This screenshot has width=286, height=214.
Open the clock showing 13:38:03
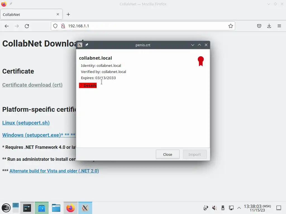(x=257, y=208)
